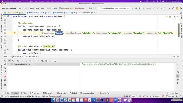Viewport: 183px width, 103px height.
Task: Open the Problems tool window
Action: coord(34,93)
